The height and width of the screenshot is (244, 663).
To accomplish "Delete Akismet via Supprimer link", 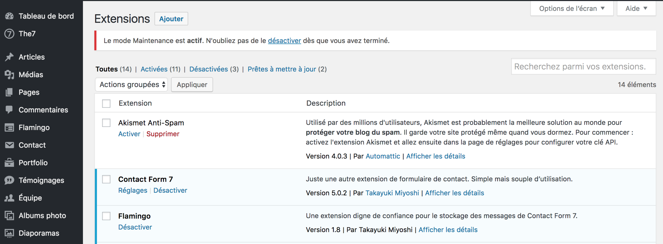I will coord(163,134).
